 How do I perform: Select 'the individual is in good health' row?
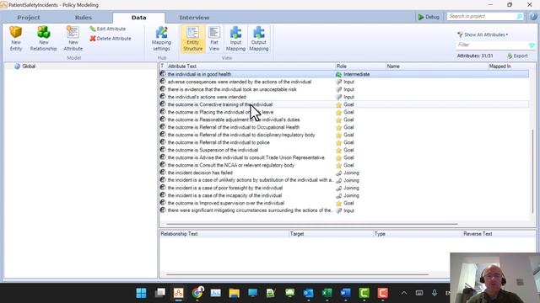[x=344, y=74]
